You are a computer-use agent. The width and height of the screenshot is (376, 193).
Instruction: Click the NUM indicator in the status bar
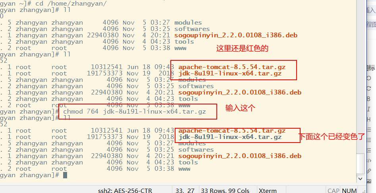tap(350, 191)
